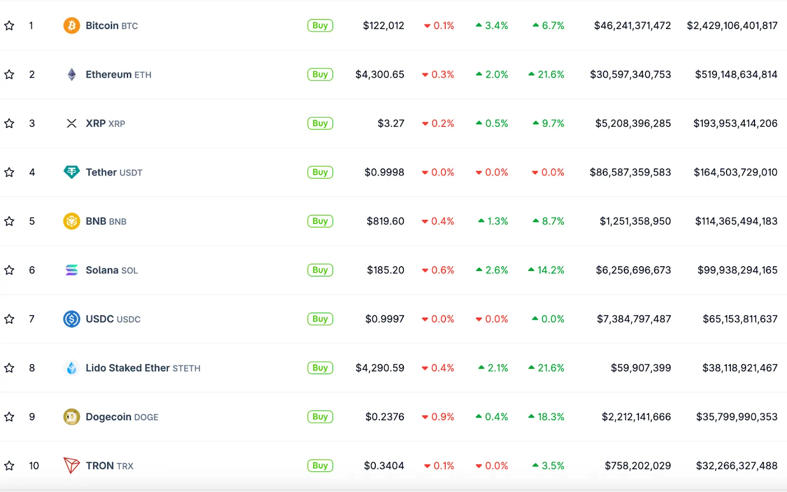Click the Tether USDT logo
The width and height of the screenshot is (787, 492).
point(71,172)
